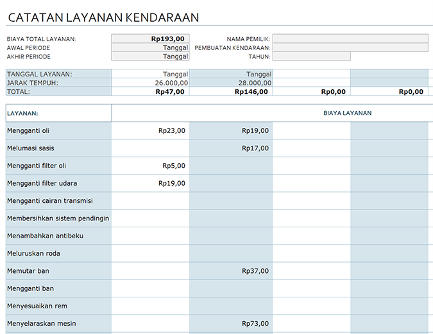The image size is (433, 334).
Task: Select the Mengganti filter oli row label
Action: [x=58, y=166]
